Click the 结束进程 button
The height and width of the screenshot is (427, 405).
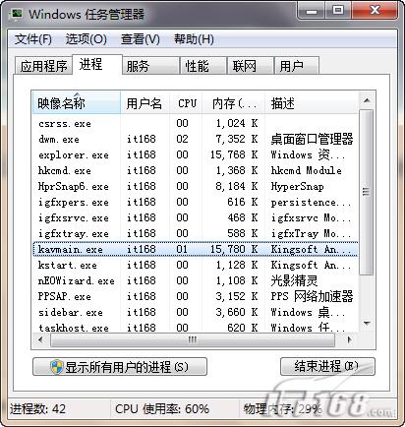click(327, 366)
